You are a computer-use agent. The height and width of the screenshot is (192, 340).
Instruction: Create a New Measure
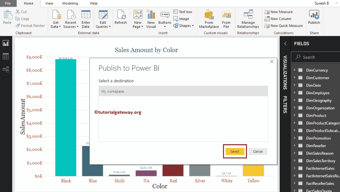coord(279,12)
